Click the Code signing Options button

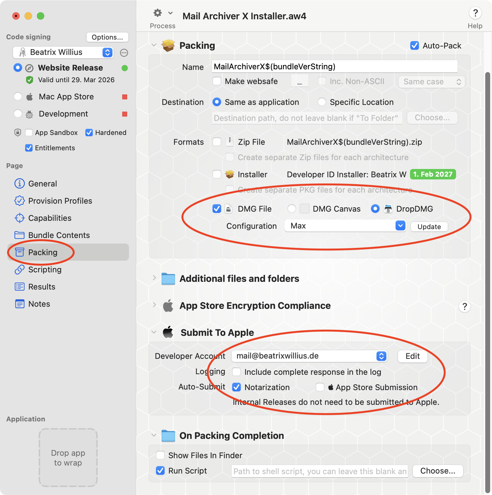[x=107, y=37]
